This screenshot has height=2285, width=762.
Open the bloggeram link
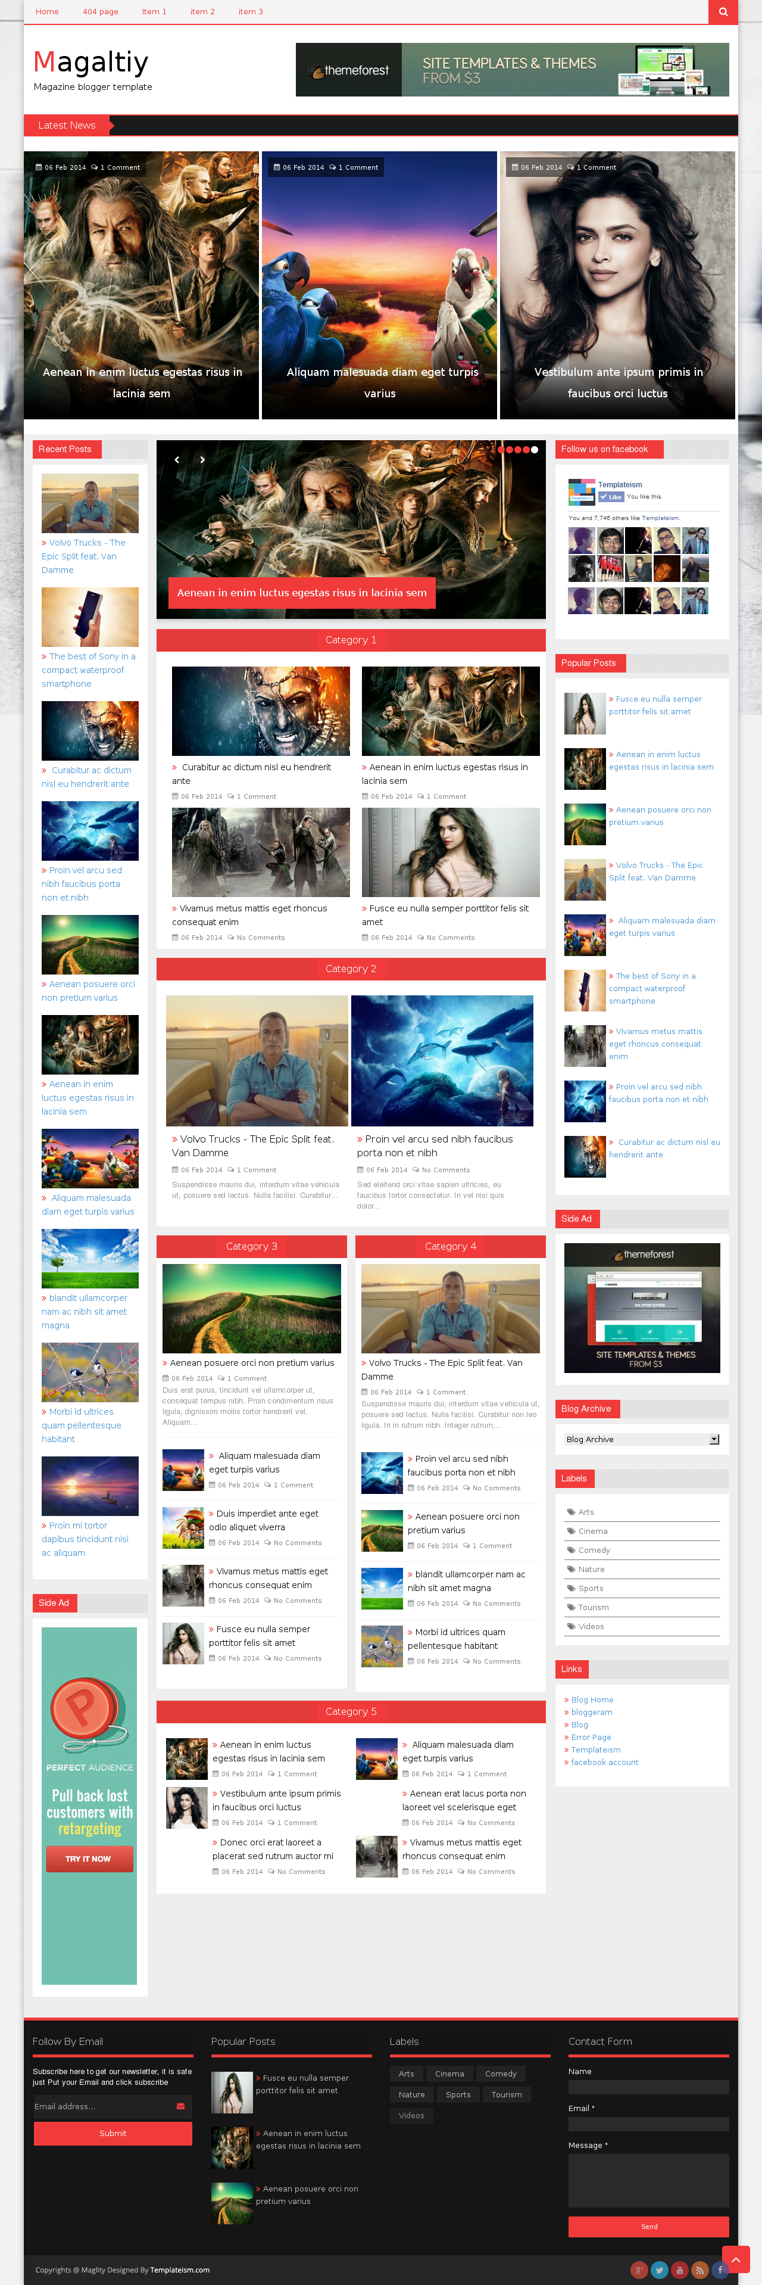pos(591,1712)
